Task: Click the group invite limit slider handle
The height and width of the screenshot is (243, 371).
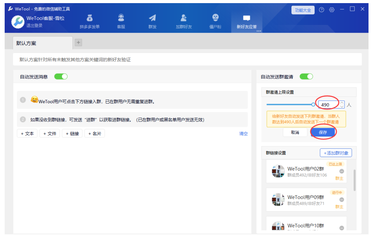Action: coord(313,104)
